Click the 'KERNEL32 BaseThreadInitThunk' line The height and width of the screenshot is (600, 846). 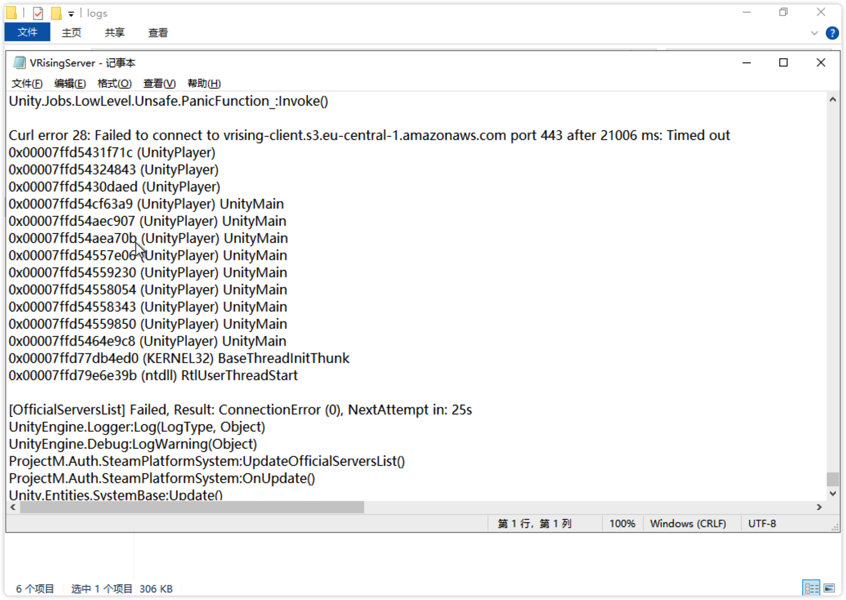[179, 359]
